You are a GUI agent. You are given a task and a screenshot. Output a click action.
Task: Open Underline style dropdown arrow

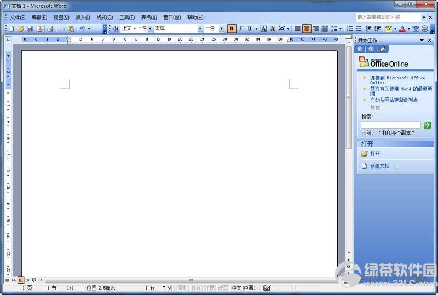coord(256,28)
